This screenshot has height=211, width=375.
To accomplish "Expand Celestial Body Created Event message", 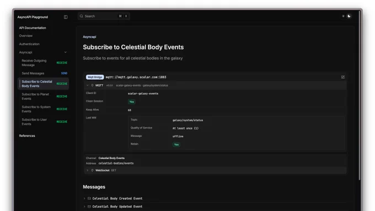I will coord(84,198).
